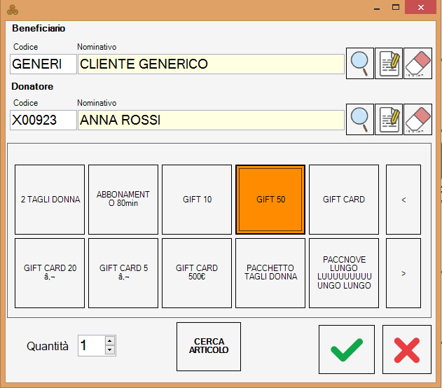Increase Quantità with the up arrow
This screenshot has height=388, width=442.
pyautogui.click(x=109, y=340)
